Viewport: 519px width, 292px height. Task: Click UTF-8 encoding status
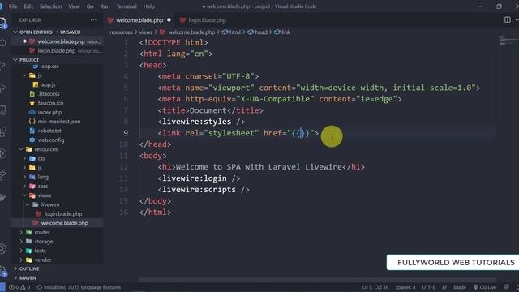[x=429, y=287]
